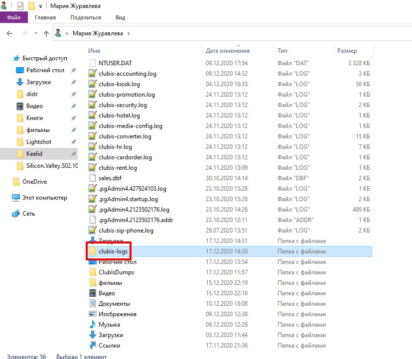Select фильмы folder icon in file list
The width and height of the screenshot is (412, 359).
pos(93,283)
